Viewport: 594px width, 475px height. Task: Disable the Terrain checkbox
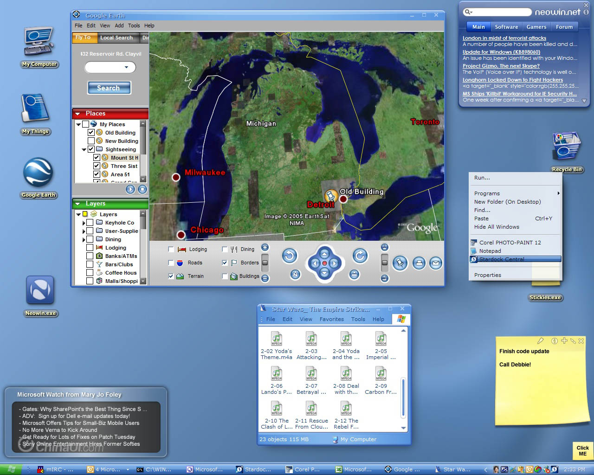point(171,276)
